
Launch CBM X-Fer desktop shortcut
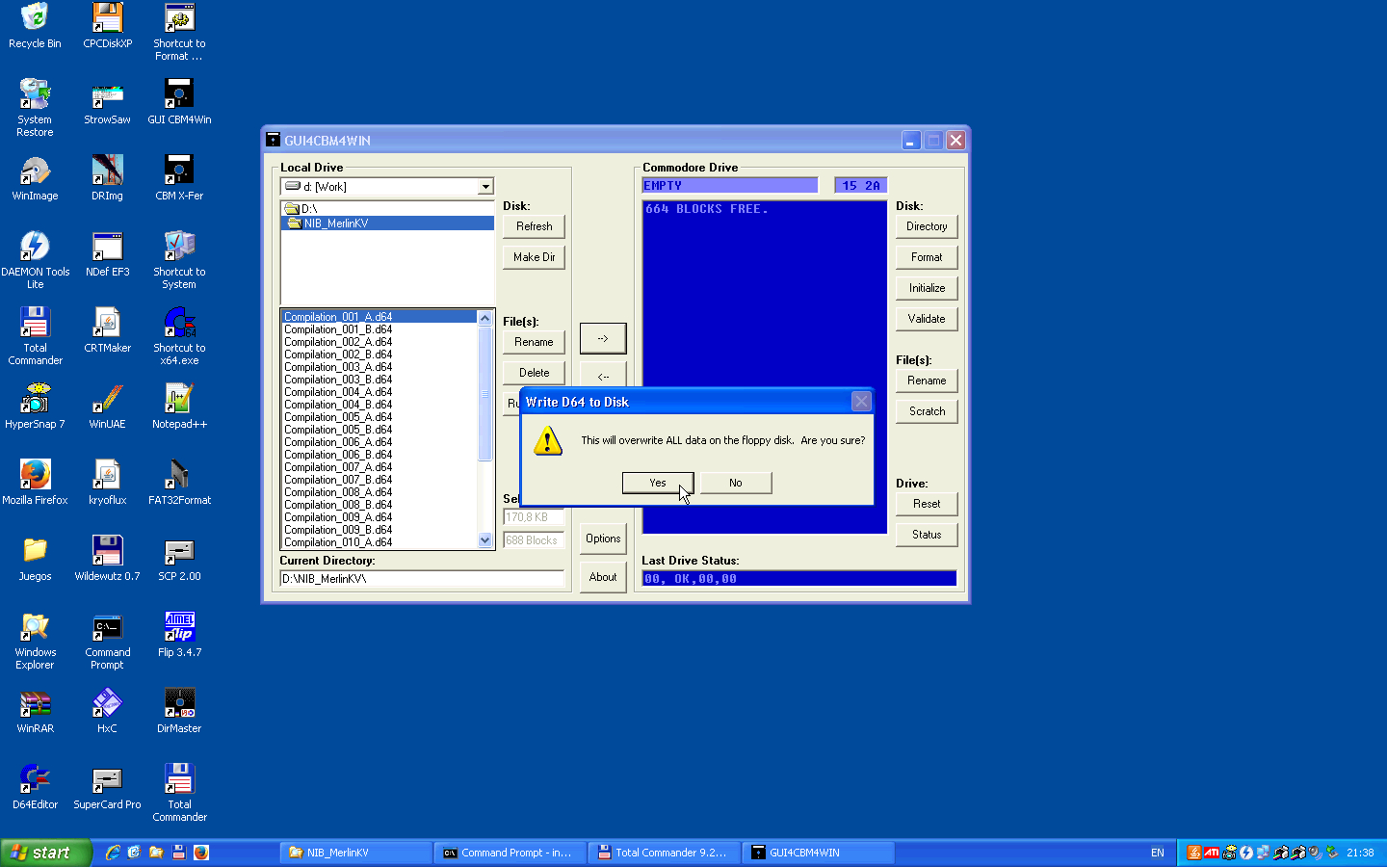179,178
